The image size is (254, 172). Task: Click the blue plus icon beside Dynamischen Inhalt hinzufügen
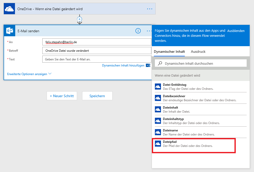click(x=148, y=65)
